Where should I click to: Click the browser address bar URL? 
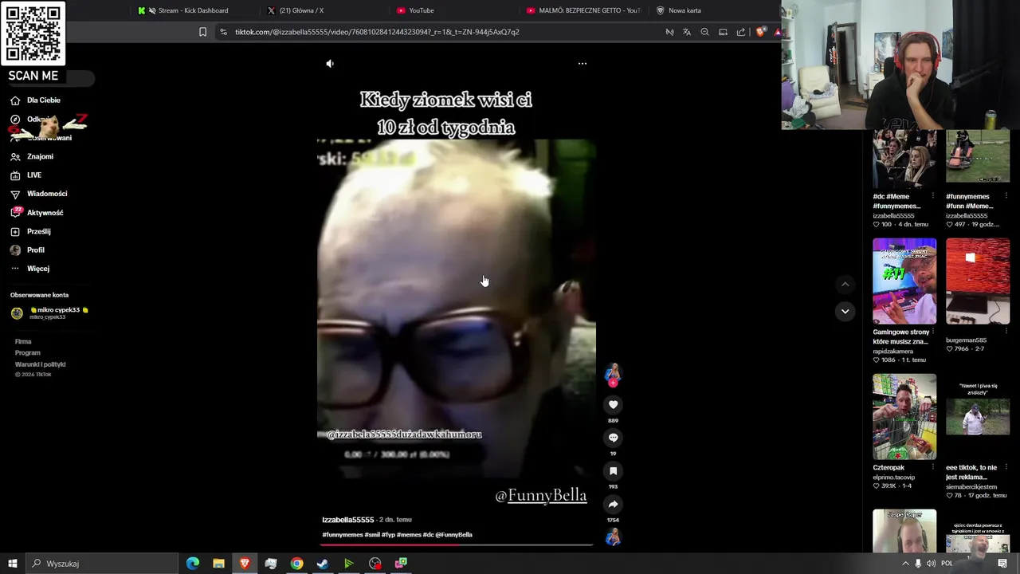377,32
